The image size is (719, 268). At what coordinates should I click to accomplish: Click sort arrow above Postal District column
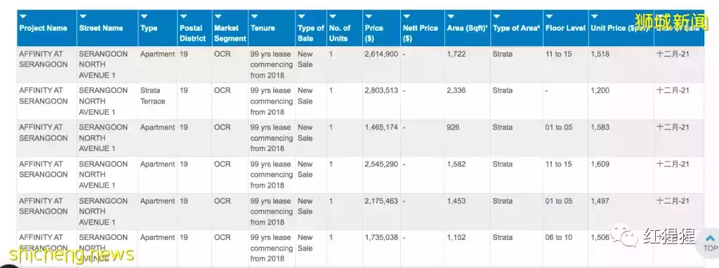183,17
